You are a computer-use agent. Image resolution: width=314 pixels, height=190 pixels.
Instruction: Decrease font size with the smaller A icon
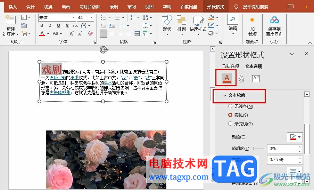coord(80,33)
